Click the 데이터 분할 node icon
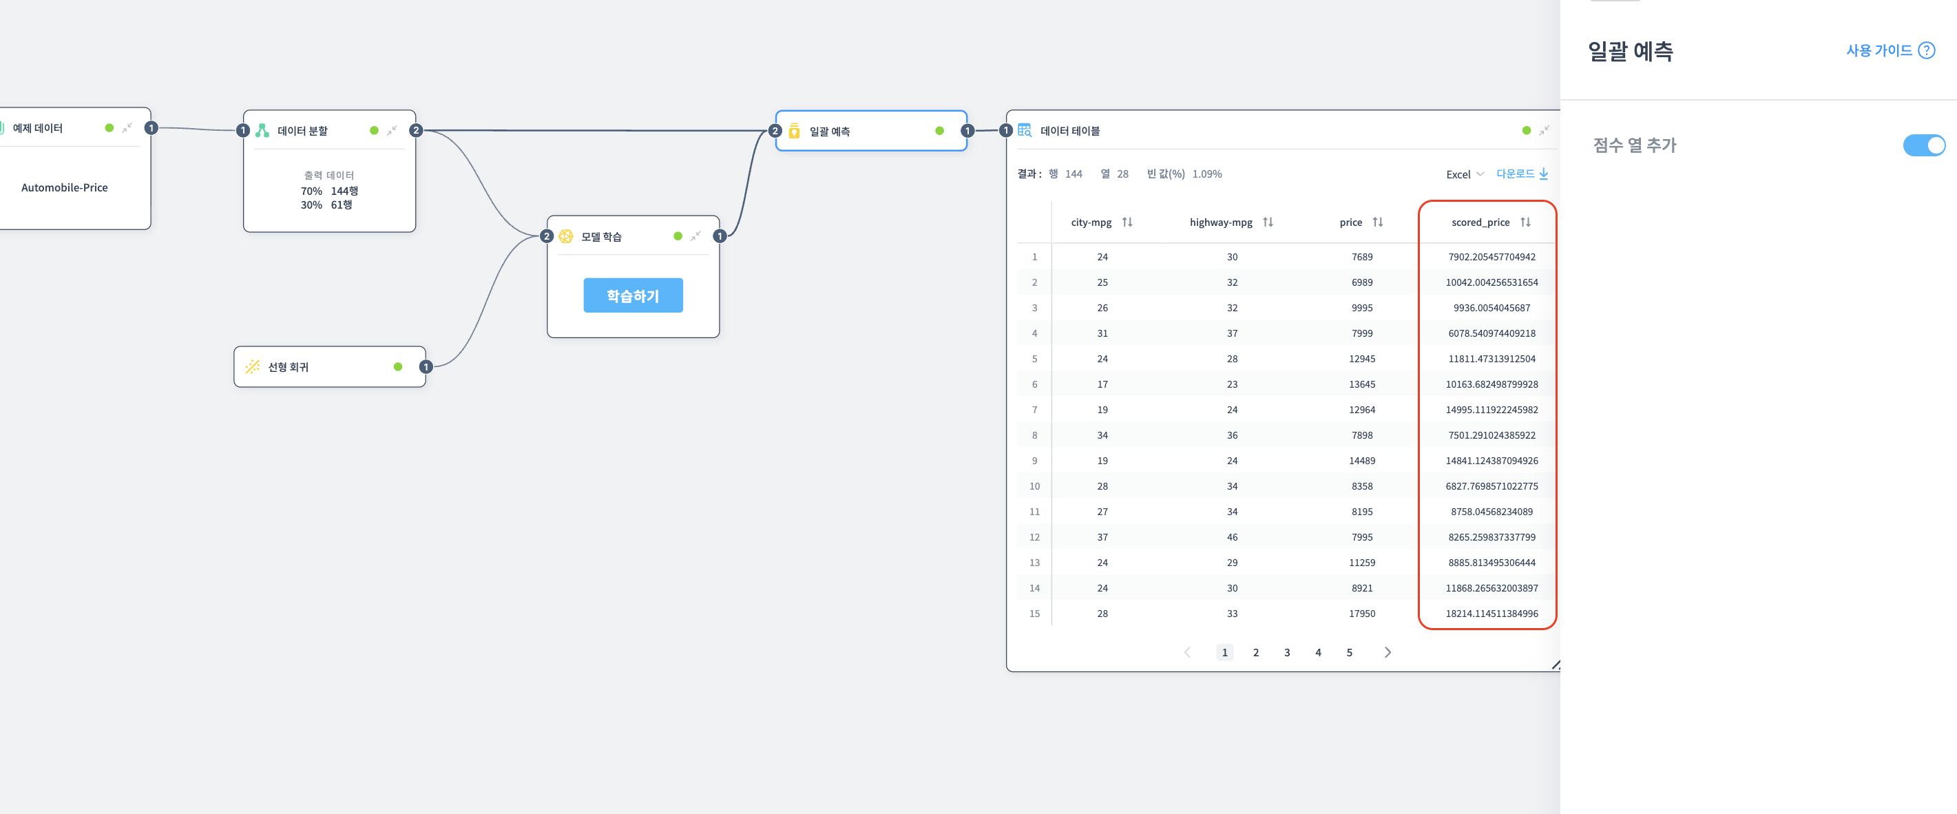Image resolution: width=1957 pixels, height=814 pixels. 262,131
